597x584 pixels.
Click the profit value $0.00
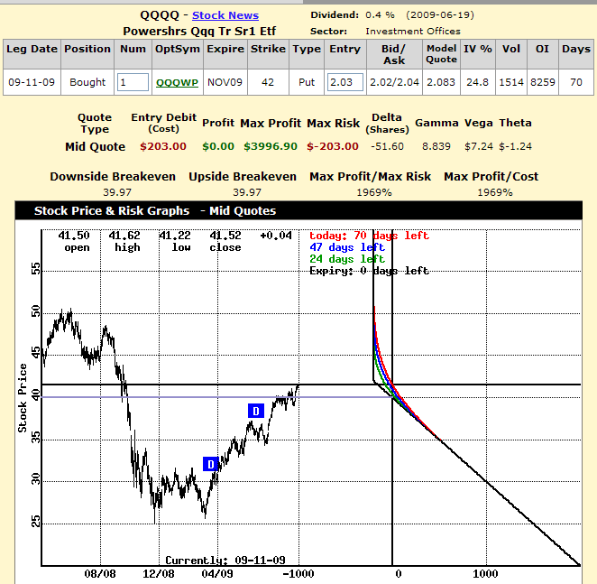coord(218,146)
